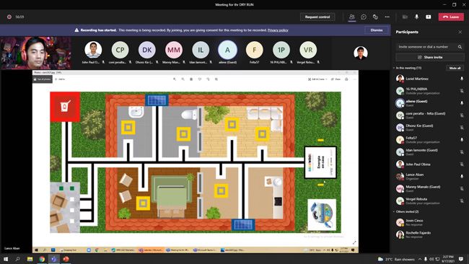Click Mute all in participants list
469x264 pixels.
pos(455,69)
